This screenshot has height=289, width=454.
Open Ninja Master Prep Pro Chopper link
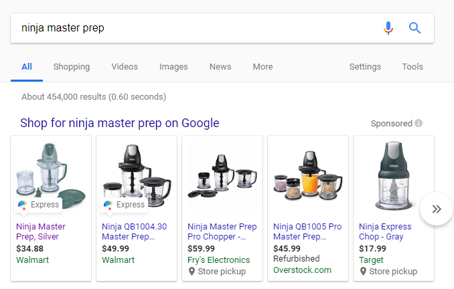(x=222, y=231)
